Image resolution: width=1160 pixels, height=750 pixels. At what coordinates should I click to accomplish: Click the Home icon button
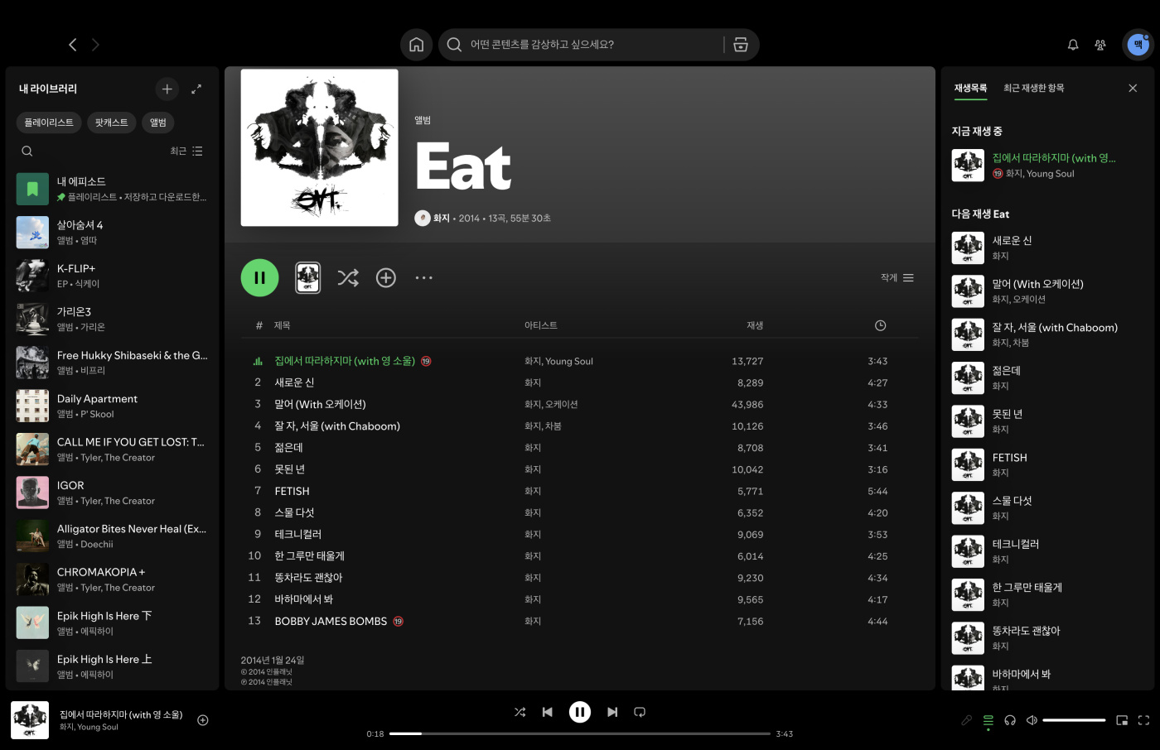coord(416,45)
